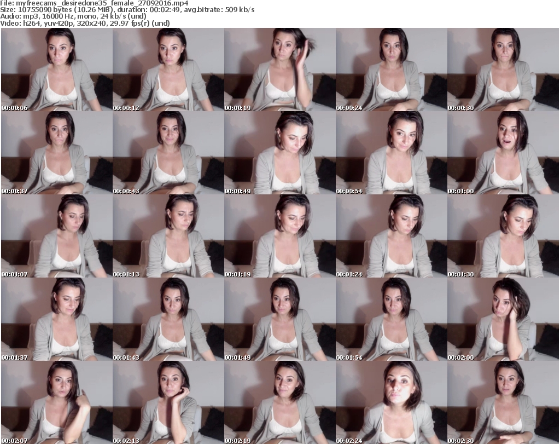Viewport: 560px width, 444px height.
Task: Click the Video h264 info line
Action: tap(85, 23)
